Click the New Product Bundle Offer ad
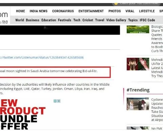 click(23, 115)
